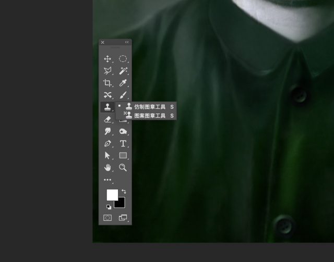Select the Elliptical Marquee tool

[123, 59]
